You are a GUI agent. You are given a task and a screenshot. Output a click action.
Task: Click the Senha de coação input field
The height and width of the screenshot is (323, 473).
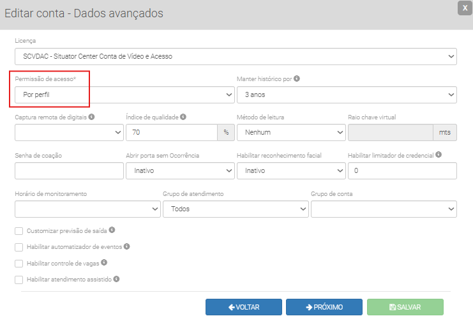point(69,171)
